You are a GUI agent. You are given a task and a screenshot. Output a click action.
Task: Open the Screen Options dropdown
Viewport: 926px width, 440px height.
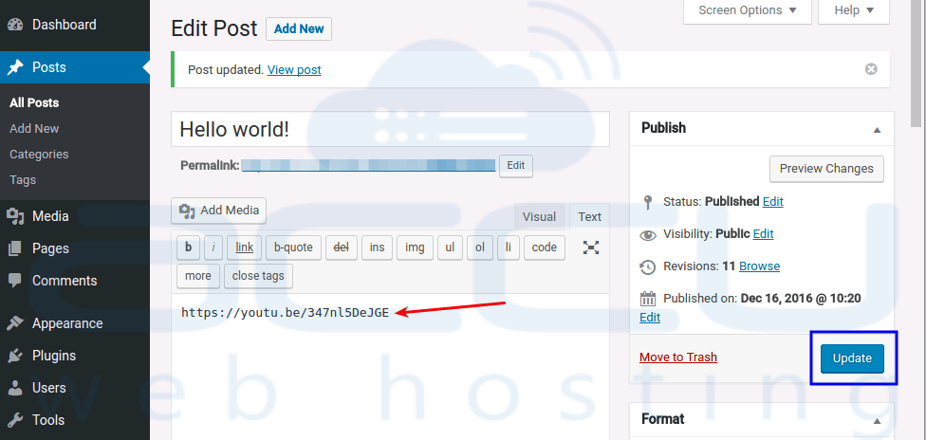coord(747,10)
